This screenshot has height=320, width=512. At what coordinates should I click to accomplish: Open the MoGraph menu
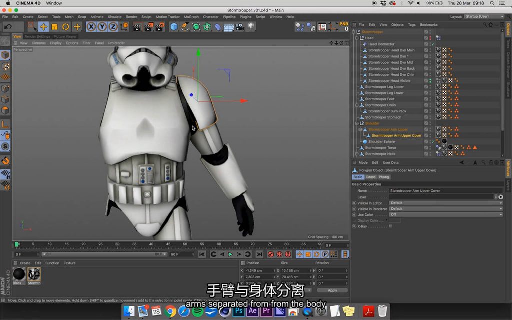tap(191, 17)
